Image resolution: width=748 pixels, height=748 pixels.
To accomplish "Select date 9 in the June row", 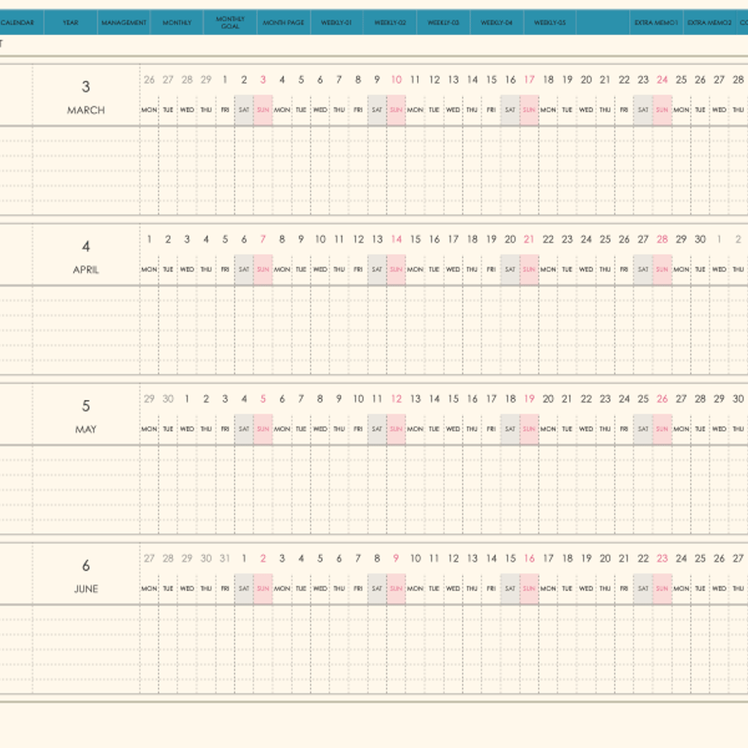I will click(x=396, y=559).
